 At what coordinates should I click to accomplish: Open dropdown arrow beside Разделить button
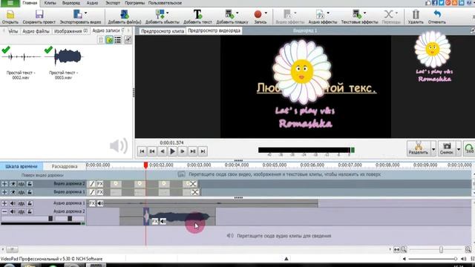pos(433,149)
